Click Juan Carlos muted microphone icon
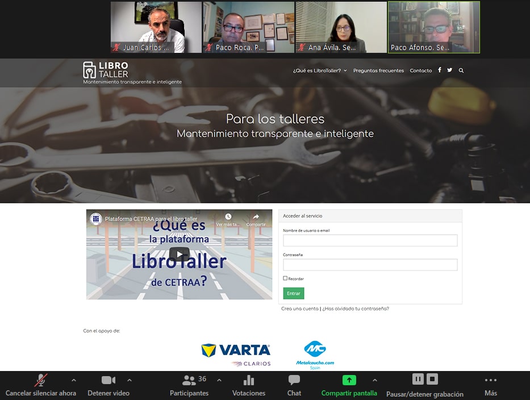Screen dimensions: 530x400 tap(116, 47)
